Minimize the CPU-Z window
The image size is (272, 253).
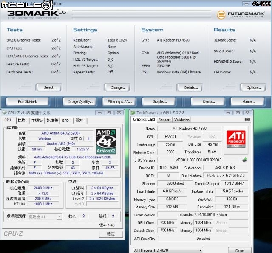point(99,113)
